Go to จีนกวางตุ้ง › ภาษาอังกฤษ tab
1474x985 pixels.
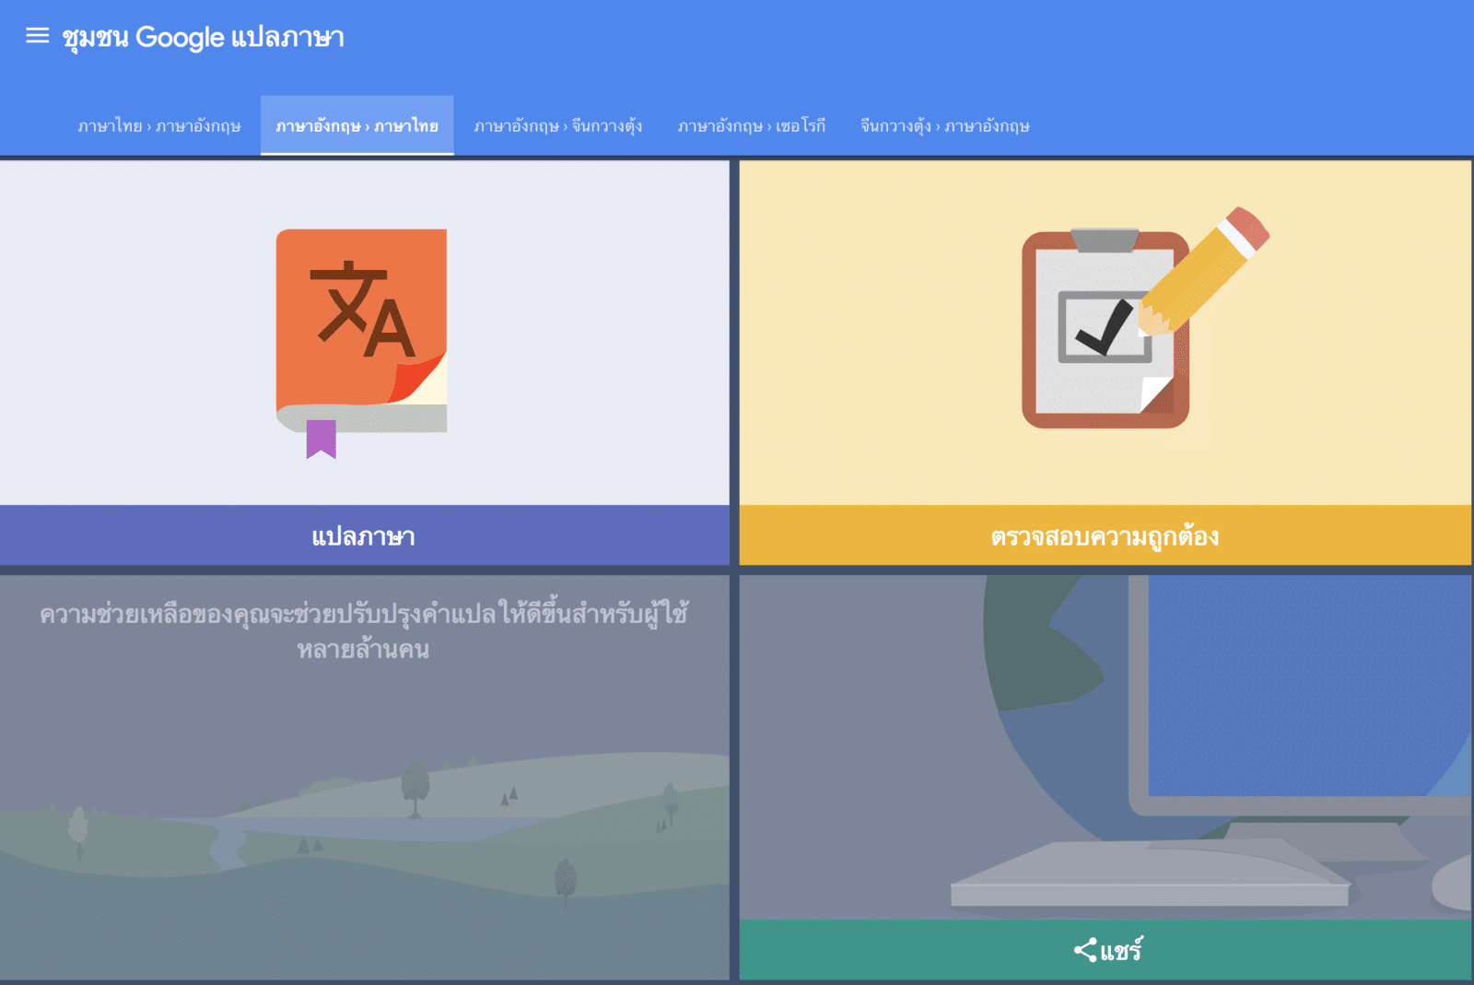tap(944, 126)
